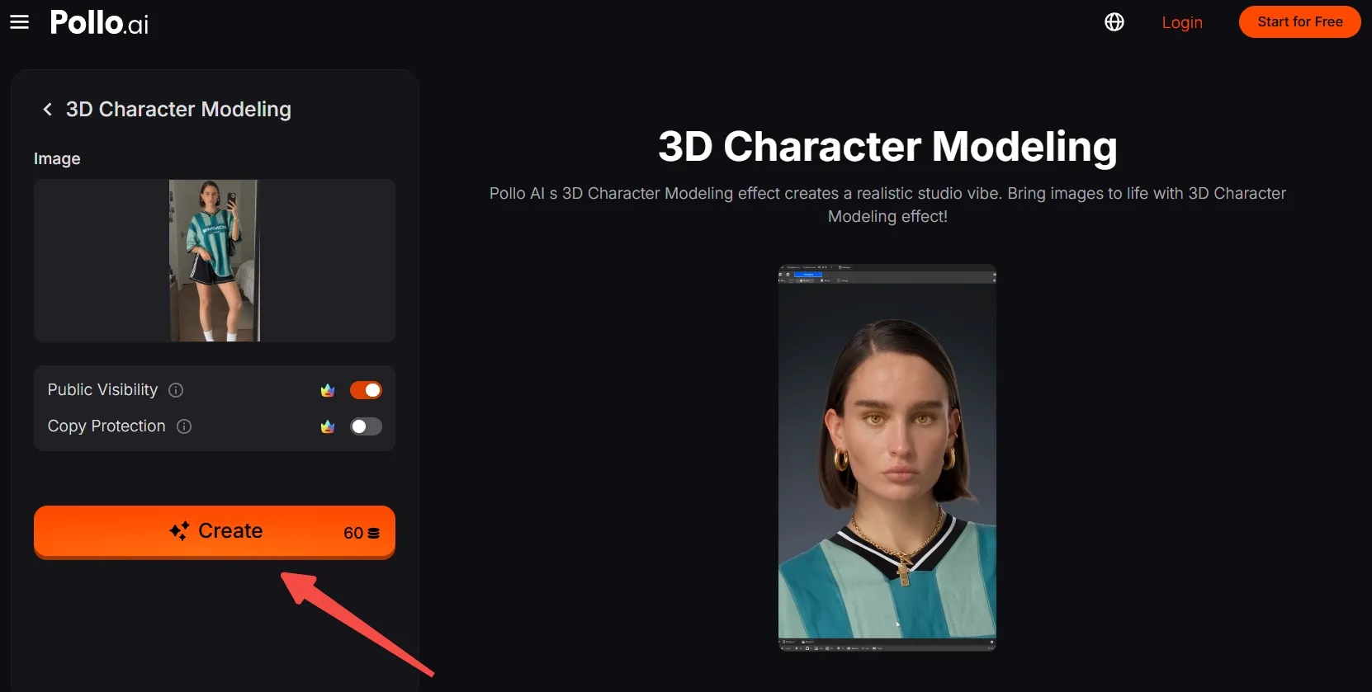Image resolution: width=1372 pixels, height=692 pixels.
Task: Go back using the left chevron arrow
Action: pyautogui.click(x=47, y=109)
